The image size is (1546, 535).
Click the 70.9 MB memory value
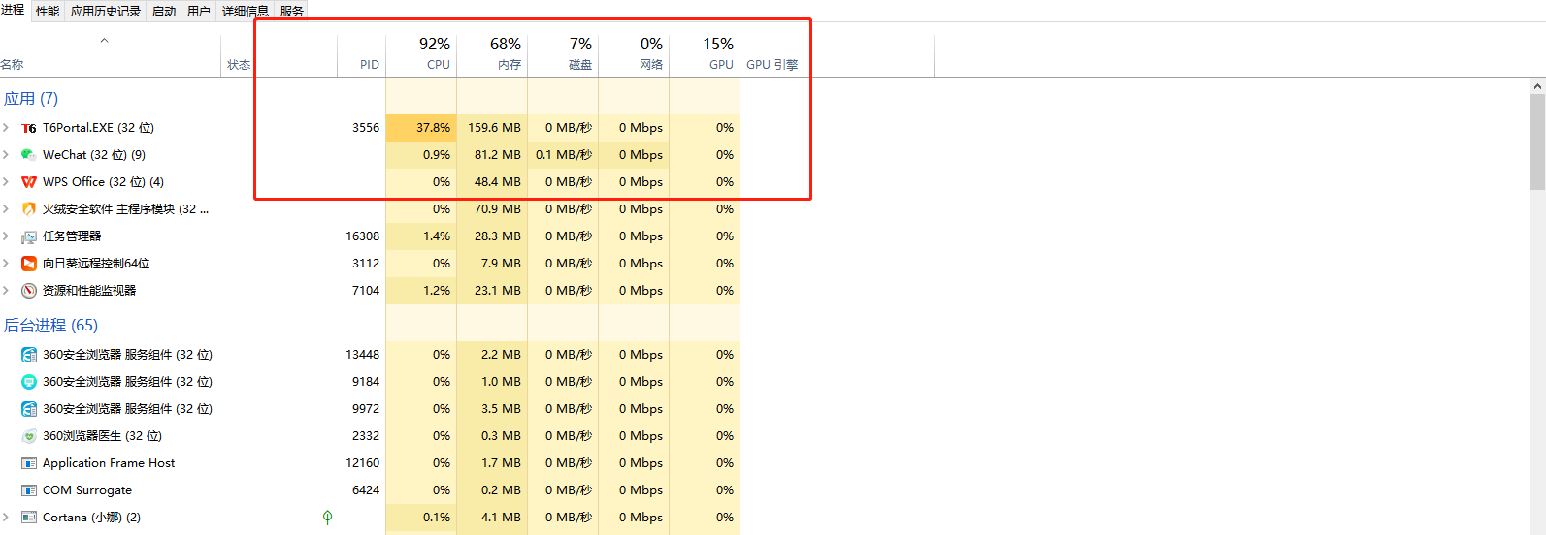(497, 209)
